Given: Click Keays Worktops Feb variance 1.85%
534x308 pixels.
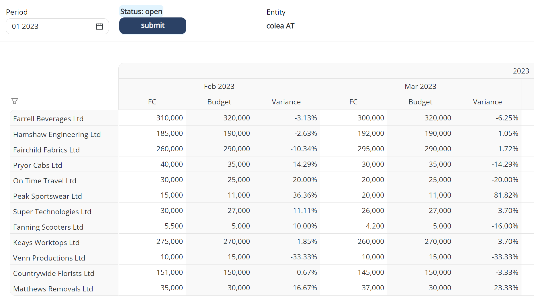Looking at the screenshot, I should (x=286, y=241).
